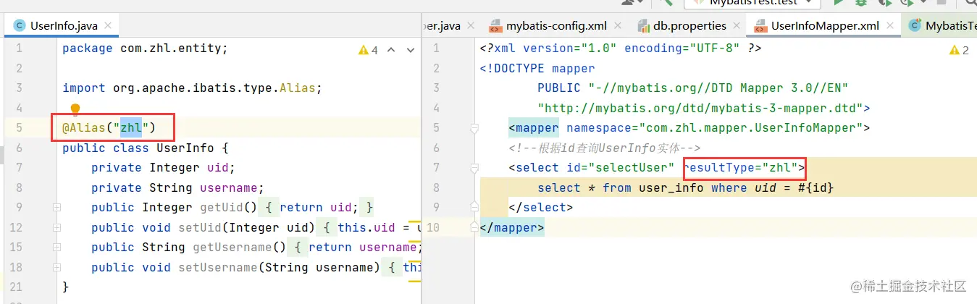977x304 pixels.
Task: Click line number 5 in UserInfo.java gutter
Action: coord(19,128)
